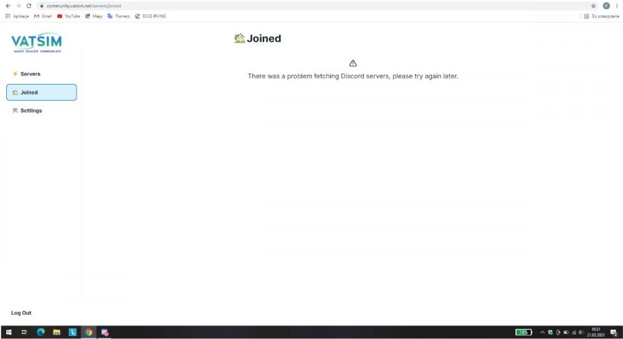Open the Windows Start menu
Viewport: 623px width, 339px height.
pyautogui.click(x=9, y=332)
